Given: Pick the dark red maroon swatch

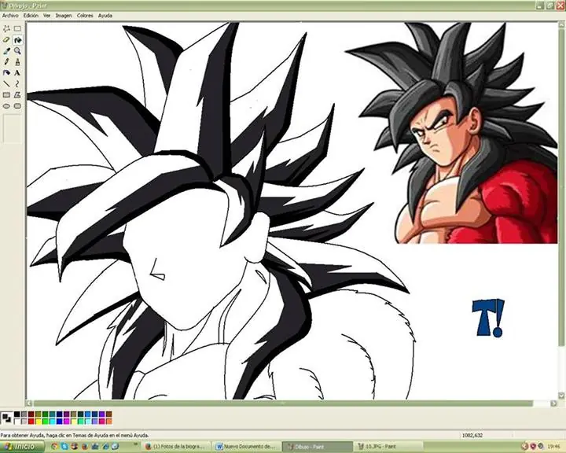Looking at the screenshot, I should point(31,414).
